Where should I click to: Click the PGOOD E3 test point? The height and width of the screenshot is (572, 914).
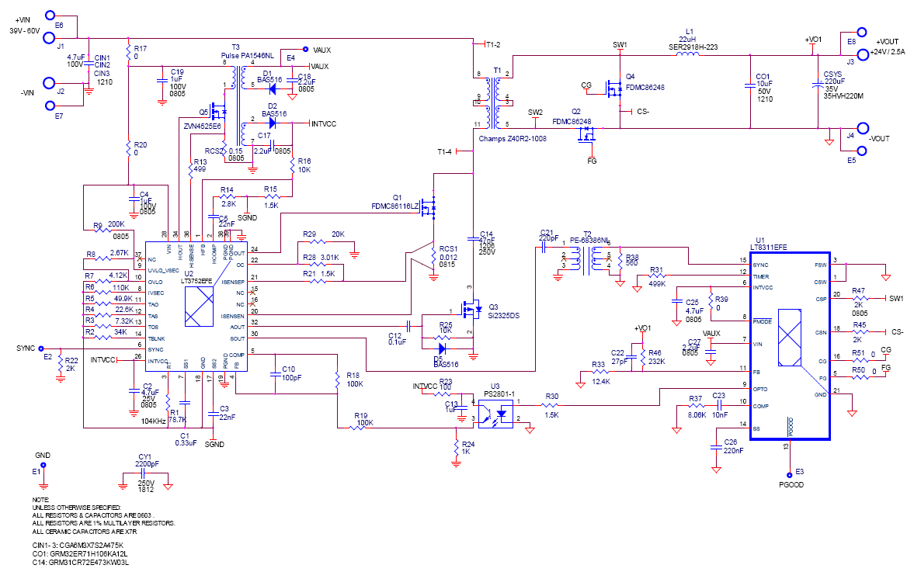point(790,475)
